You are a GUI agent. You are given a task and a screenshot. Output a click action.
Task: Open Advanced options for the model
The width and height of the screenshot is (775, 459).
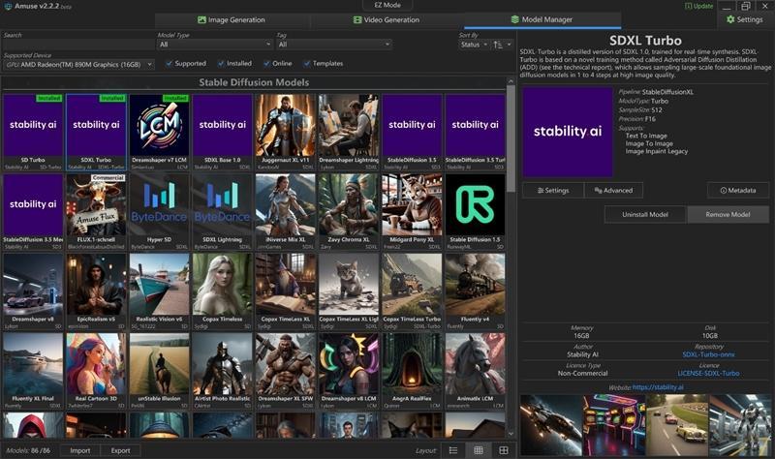[x=614, y=190]
